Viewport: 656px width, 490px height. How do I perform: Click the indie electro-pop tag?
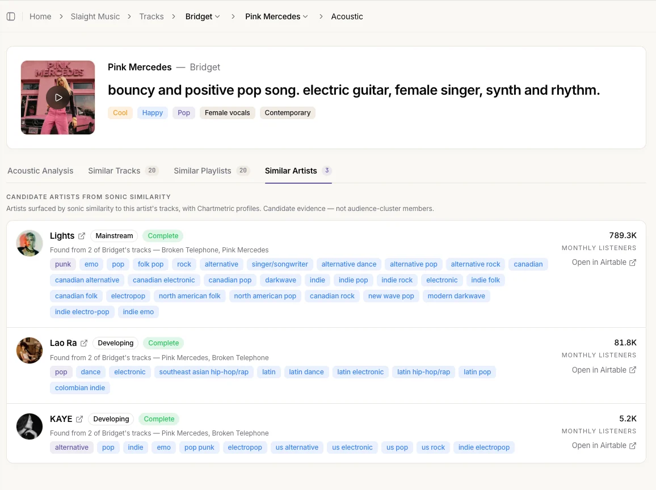coord(82,312)
